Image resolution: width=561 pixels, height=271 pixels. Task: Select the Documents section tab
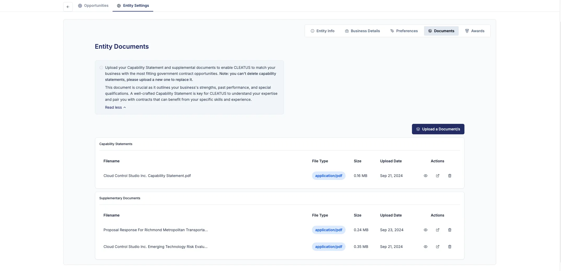pyautogui.click(x=441, y=31)
